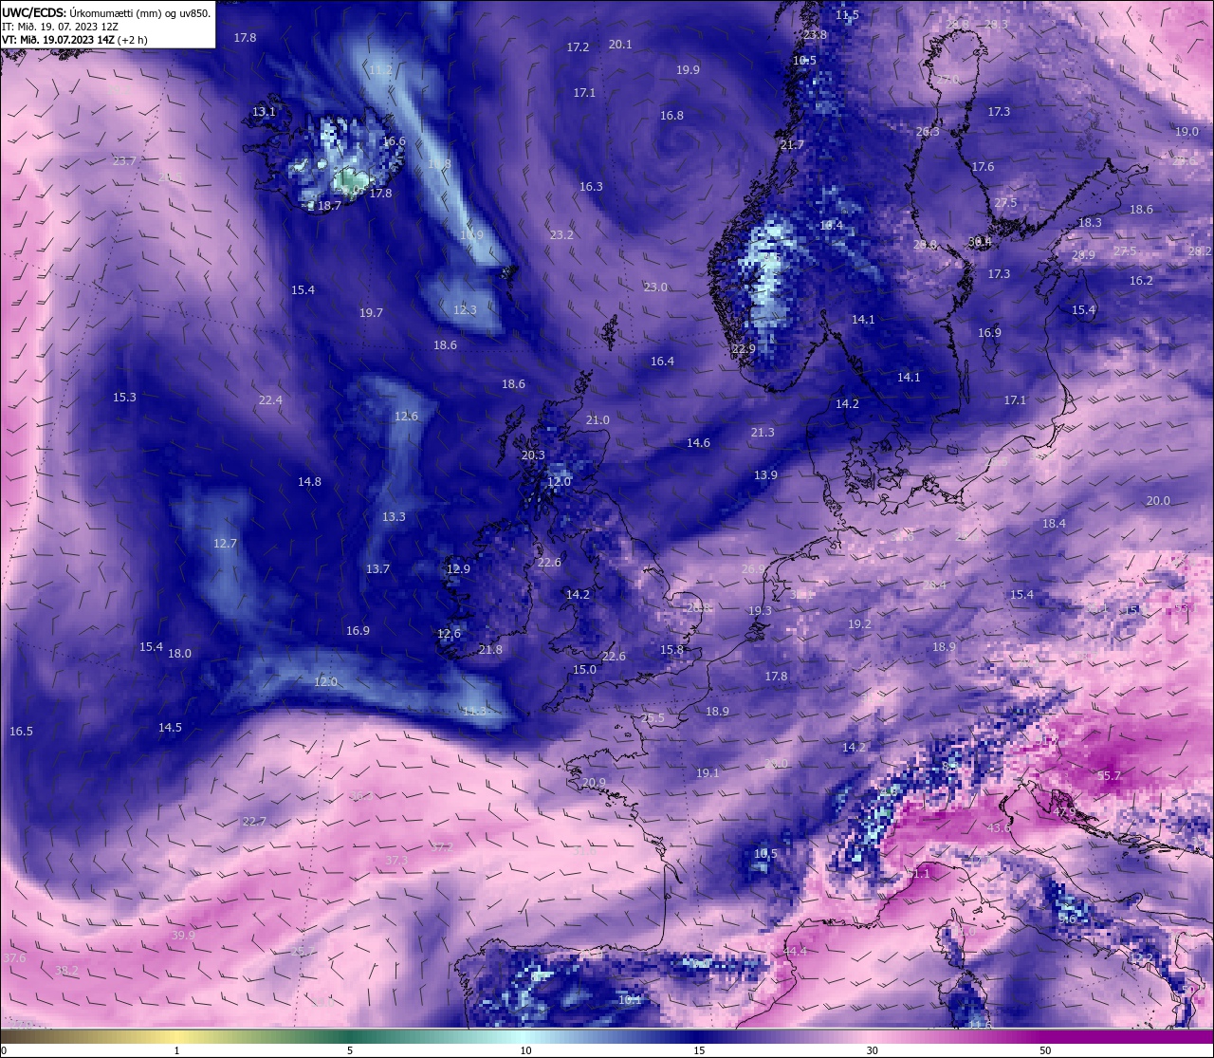Click the map value '20.9'
The width and height of the screenshot is (1214, 1058).
point(594,782)
